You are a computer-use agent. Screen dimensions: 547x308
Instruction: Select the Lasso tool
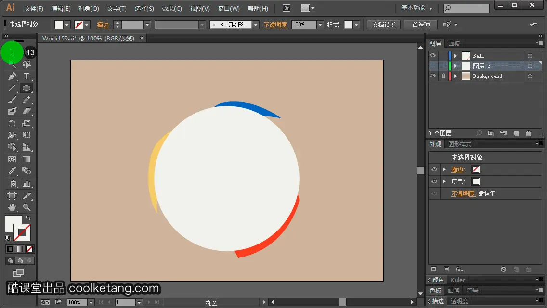click(x=26, y=64)
